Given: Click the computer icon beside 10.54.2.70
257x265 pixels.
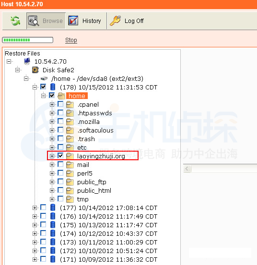Looking at the screenshot, I should [27, 61].
